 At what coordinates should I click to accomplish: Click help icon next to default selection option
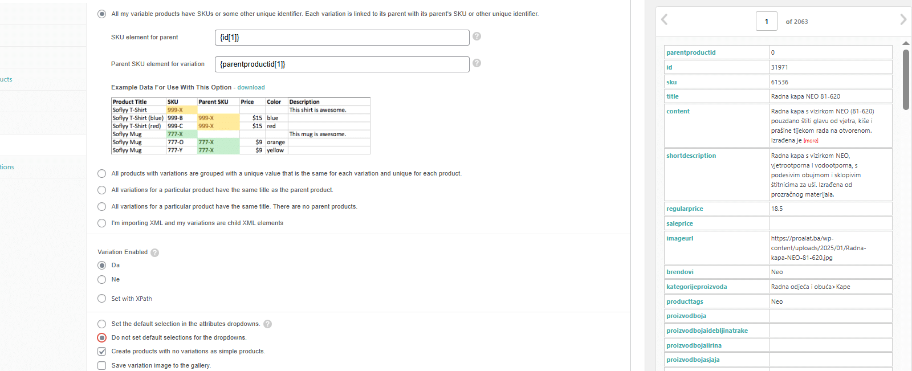(268, 324)
